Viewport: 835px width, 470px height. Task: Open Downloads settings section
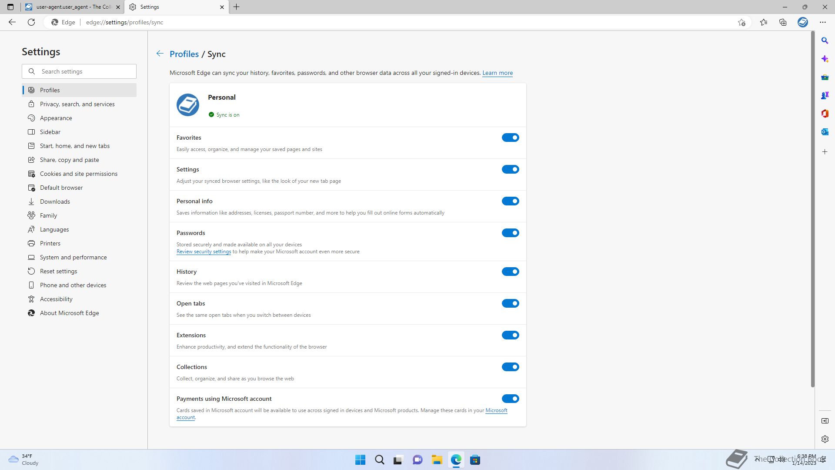point(79,201)
